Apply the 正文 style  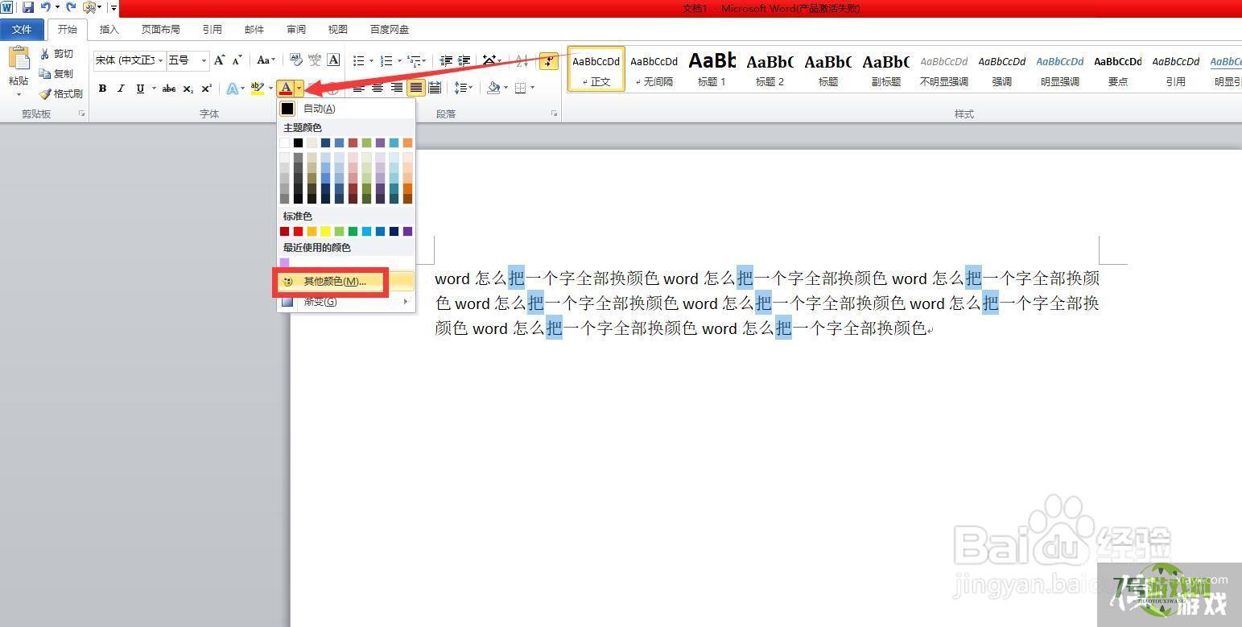596,69
